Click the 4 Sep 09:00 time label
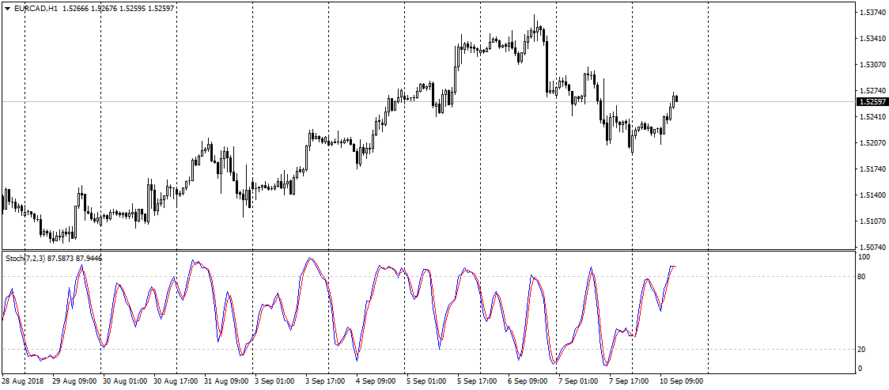Screen dimensions: 889x390 point(376,381)
